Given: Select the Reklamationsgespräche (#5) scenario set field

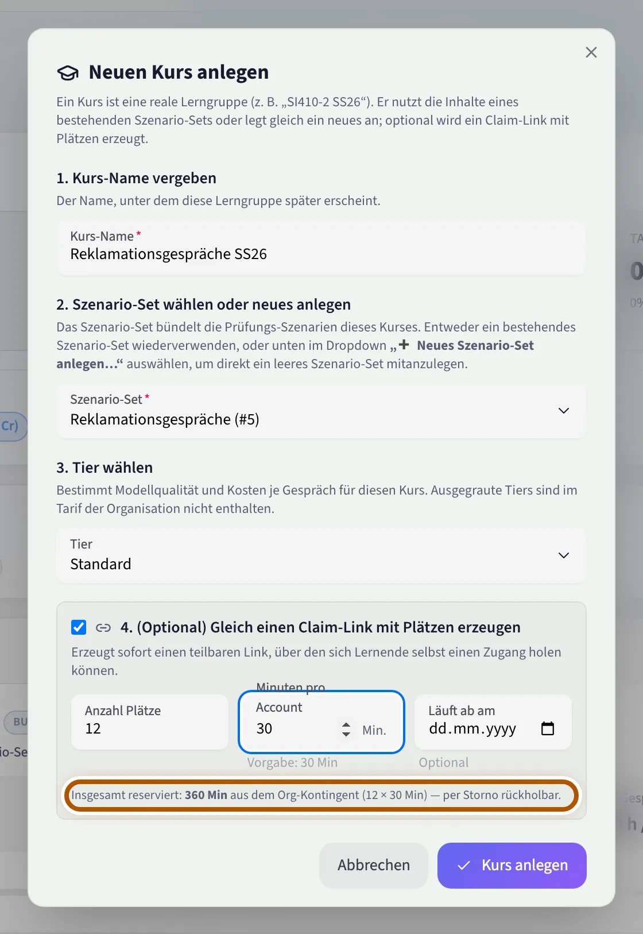Looking at the screenshot, I should [x=321, y=411].
